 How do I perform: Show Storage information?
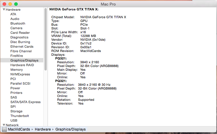tap(17, 111)
